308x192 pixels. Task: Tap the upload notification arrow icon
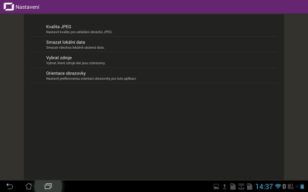click(224, 187)
